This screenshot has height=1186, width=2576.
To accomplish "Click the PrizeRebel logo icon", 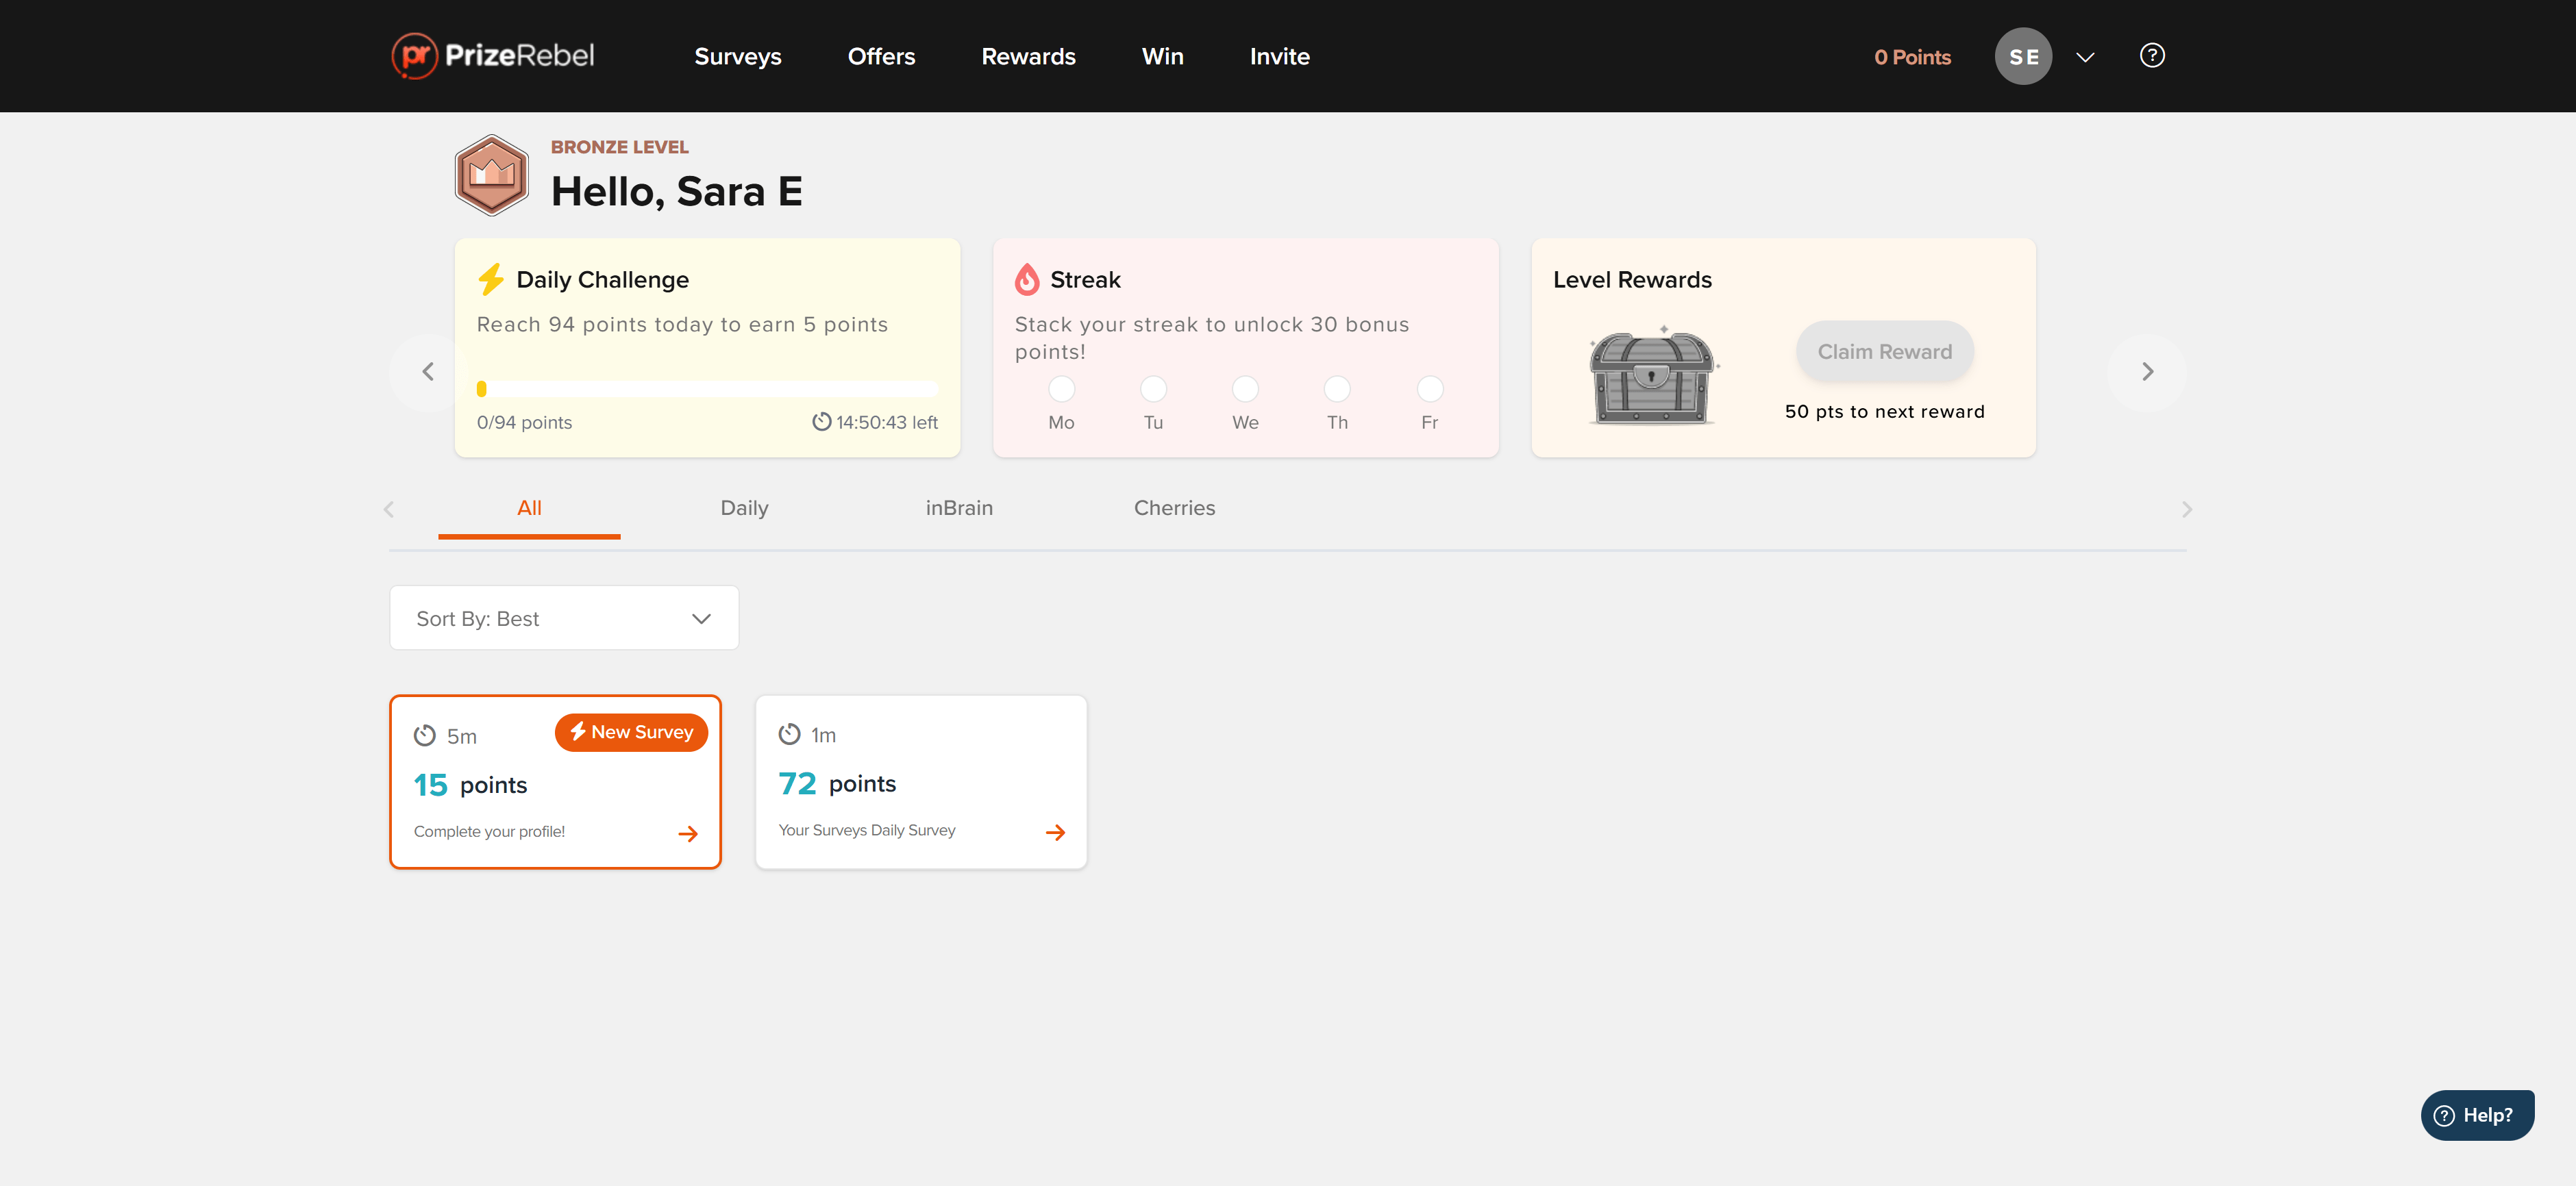I will [414, 56].
